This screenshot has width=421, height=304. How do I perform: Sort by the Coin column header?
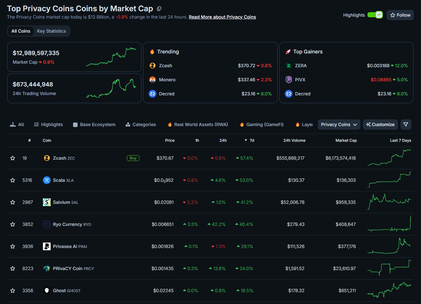coord(47,140)
